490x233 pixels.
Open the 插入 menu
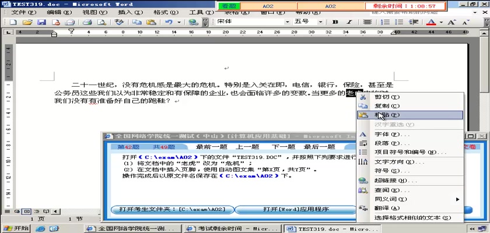[130, 13]
